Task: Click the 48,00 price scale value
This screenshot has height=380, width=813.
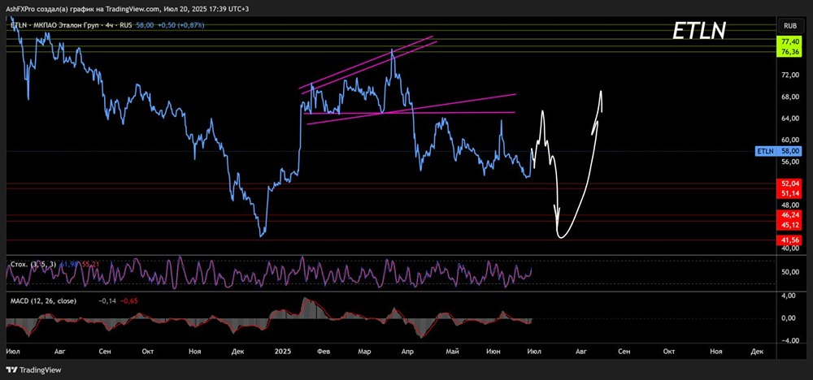Action: (790, 205)
